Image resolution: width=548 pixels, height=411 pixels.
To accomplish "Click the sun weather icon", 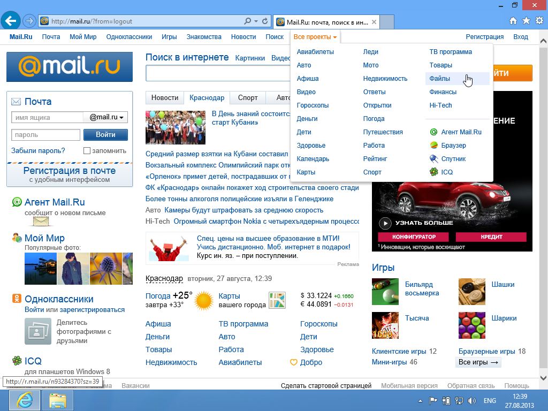I will tap(204, 301).
